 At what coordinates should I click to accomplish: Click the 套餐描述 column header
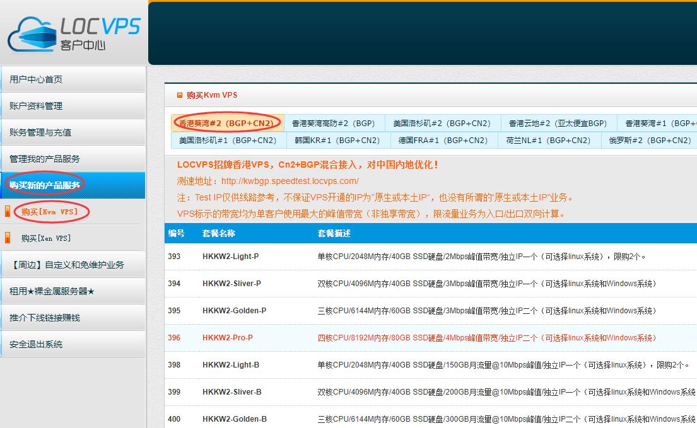(x=334, y=233)
